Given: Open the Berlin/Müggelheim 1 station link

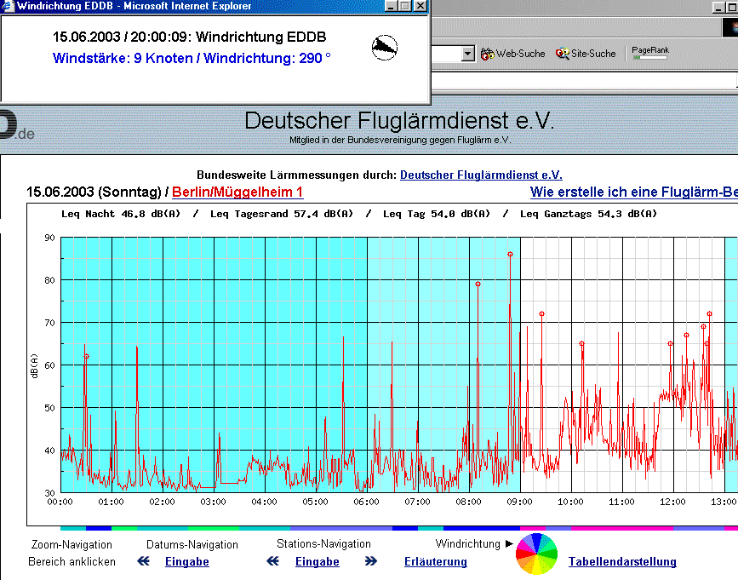Looking at the screenshot, I should point(237,192).
